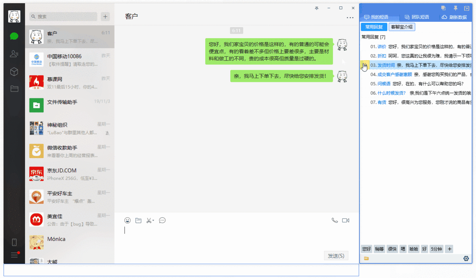The height and width of the screenshot is (278, 476).
Task: Open the gear settings icon in phrase panel
Action: coord(466,258)
